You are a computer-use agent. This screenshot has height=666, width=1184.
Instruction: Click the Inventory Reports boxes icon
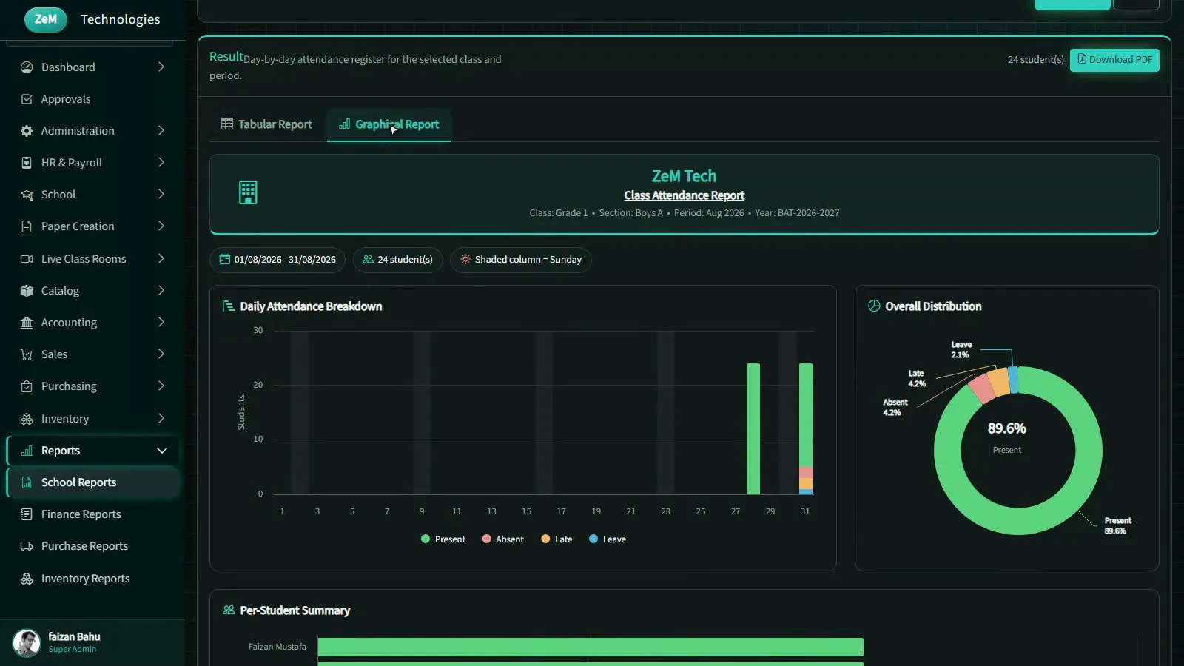(x=27, y=579)
